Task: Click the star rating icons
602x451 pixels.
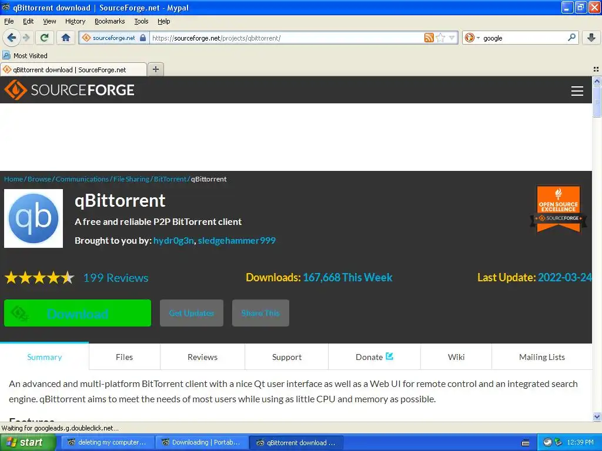Action: coord(39,277)
